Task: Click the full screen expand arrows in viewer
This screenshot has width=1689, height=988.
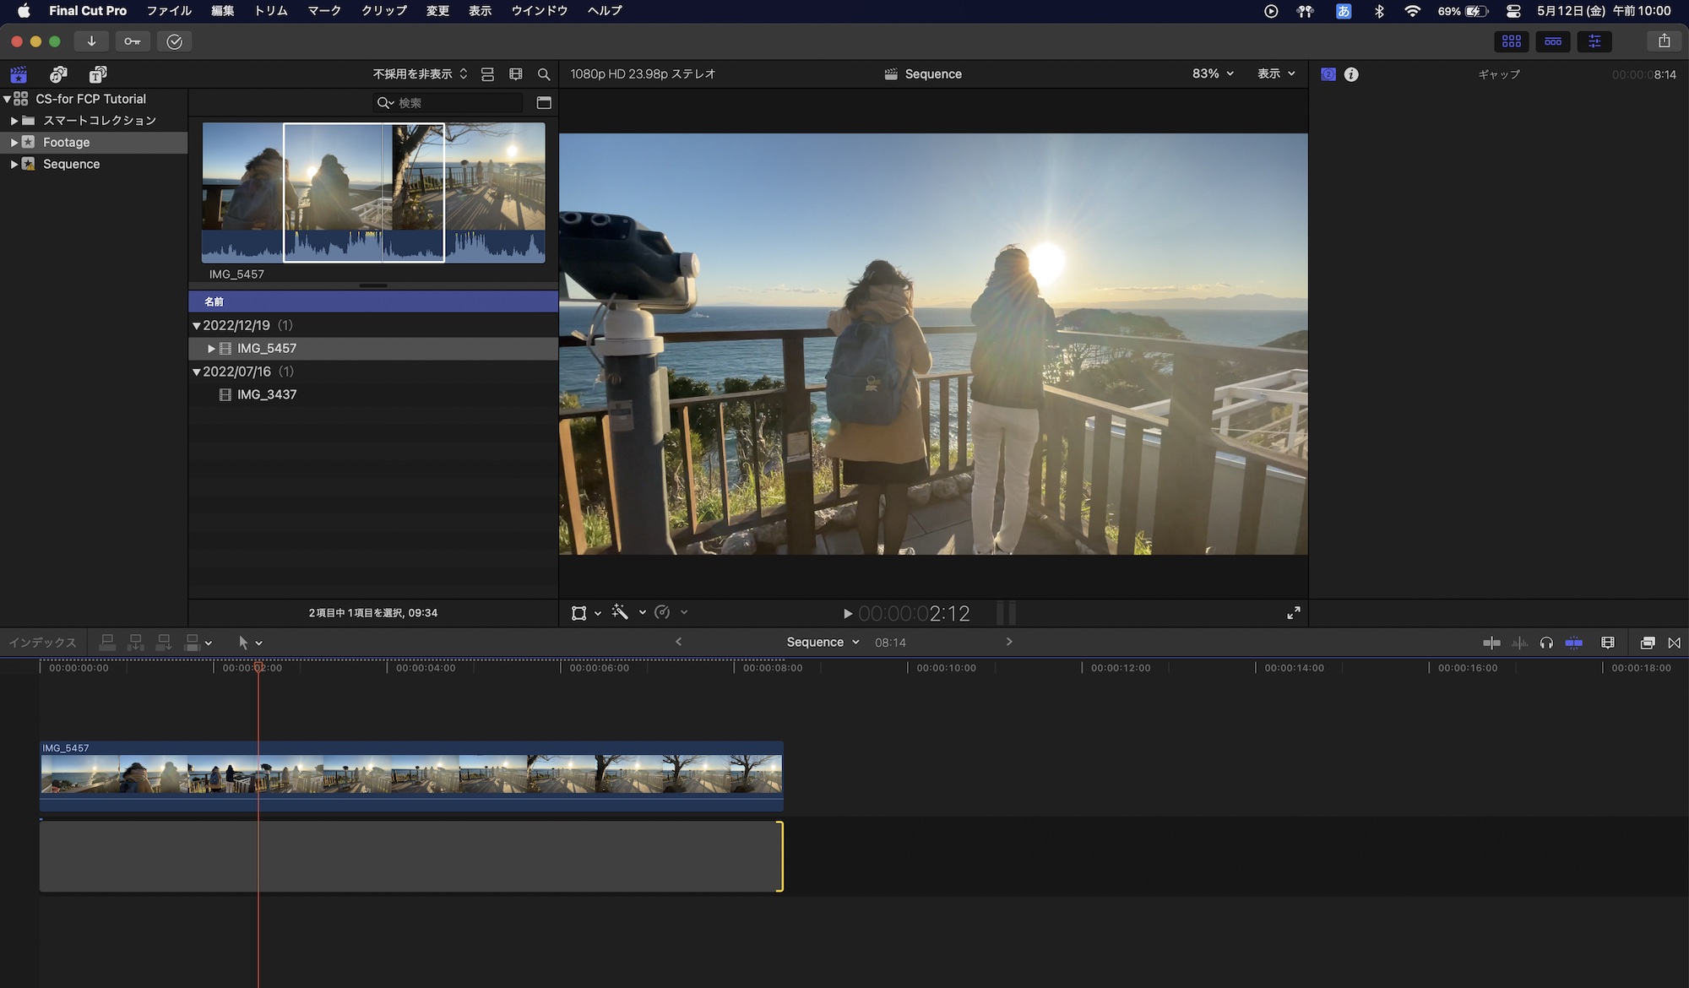Action: (1294, 612)
